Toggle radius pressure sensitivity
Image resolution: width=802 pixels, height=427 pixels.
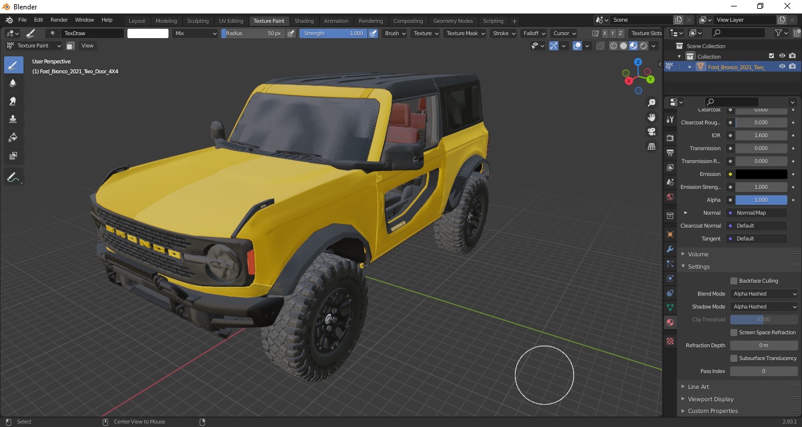pyautogui.click(x=291, y=33)
